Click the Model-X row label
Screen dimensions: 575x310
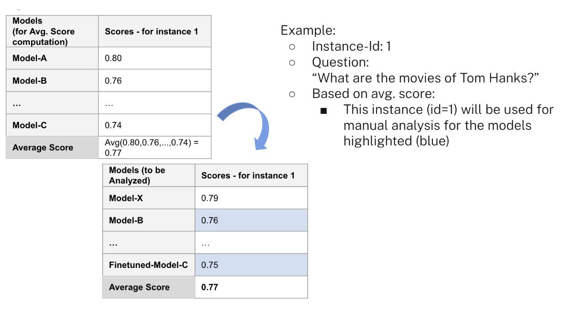(149, 198)
